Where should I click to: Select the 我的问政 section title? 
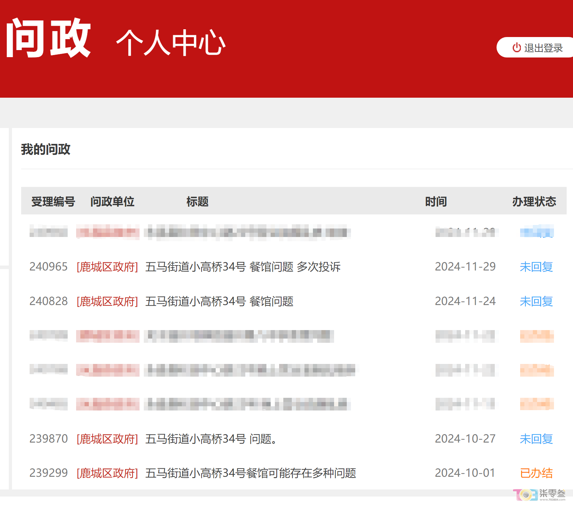coord(45,149)
